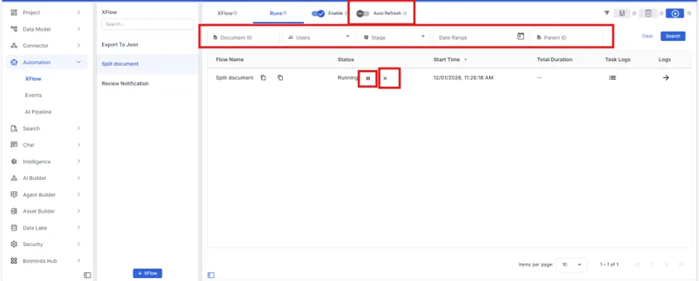Click the Chat sidebar icon
699x281 pixels.
pyautogui.click(x=14, y=145)
